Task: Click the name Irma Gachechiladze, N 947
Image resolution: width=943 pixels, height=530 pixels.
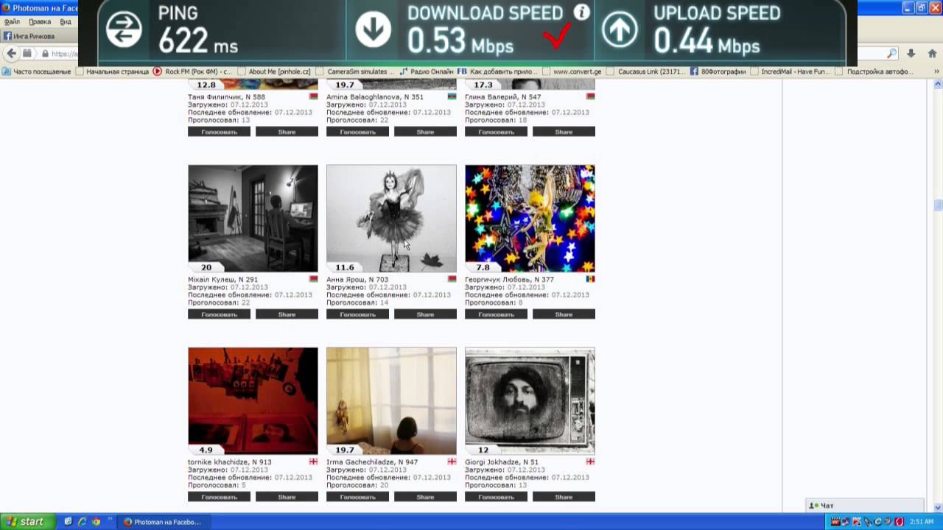Action: (x=372, y=462)
